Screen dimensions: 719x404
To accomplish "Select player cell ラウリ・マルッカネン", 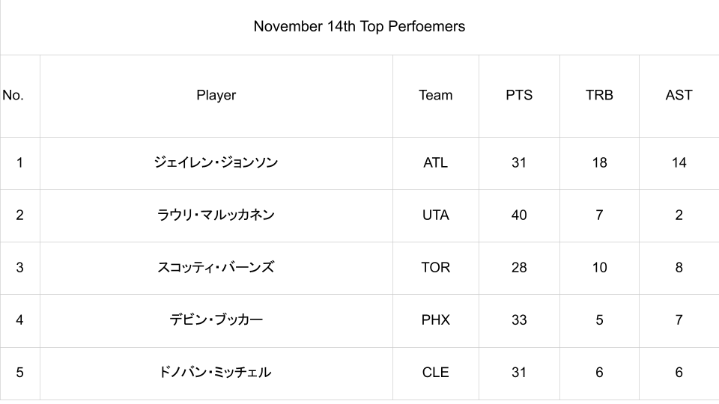I will pyautogui.click(x=216, y=215).
